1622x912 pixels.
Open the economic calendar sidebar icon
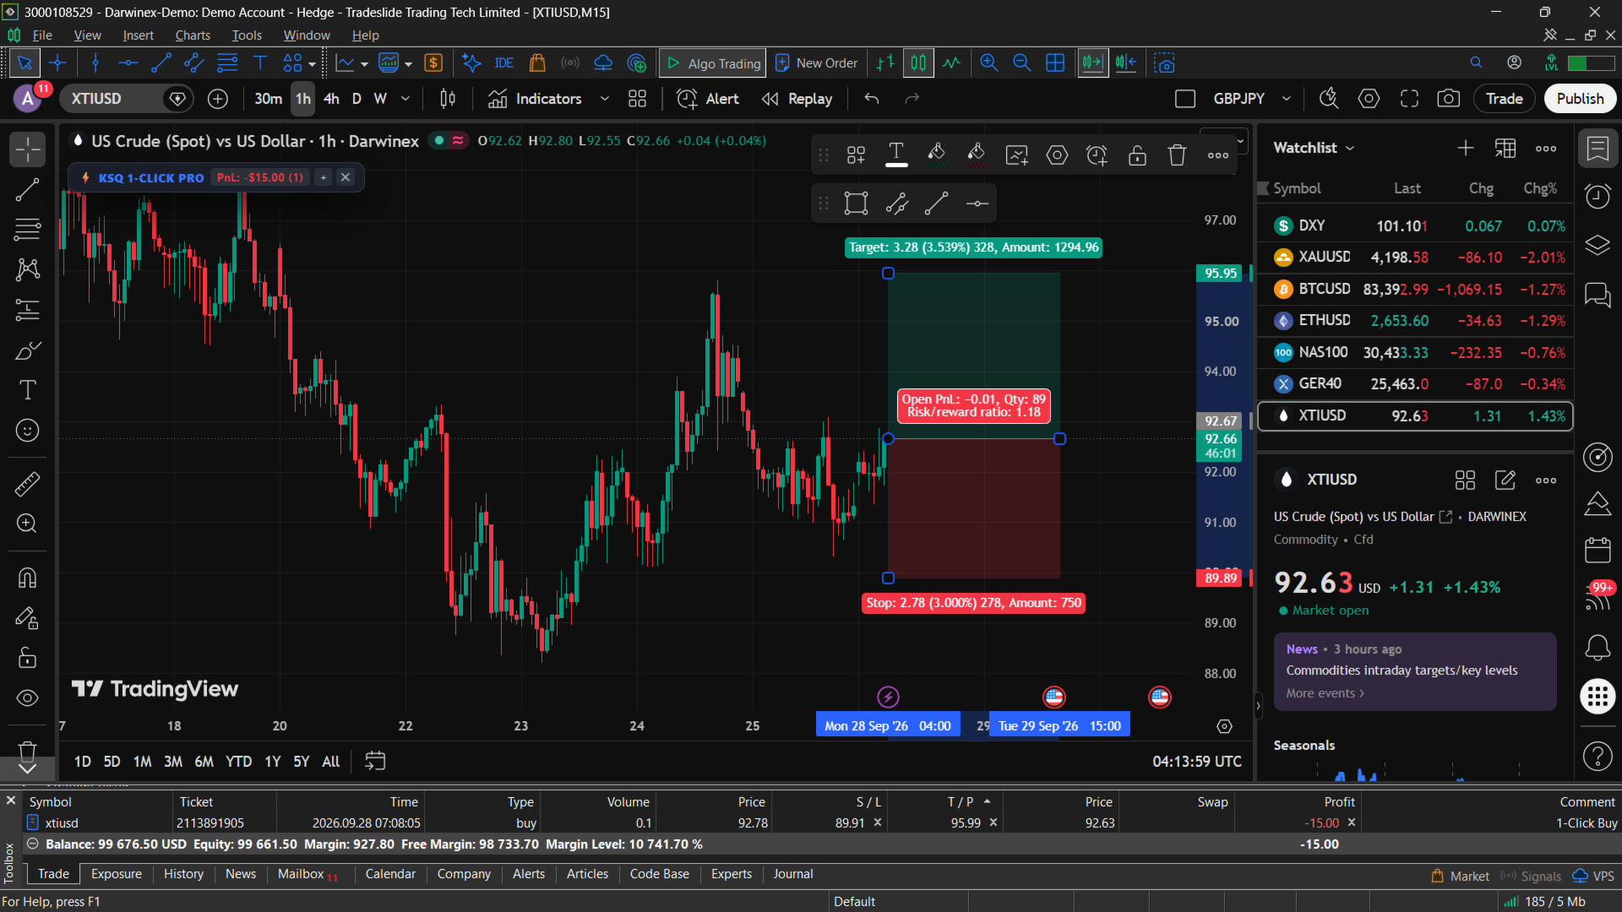click(x=1598, y=551)
